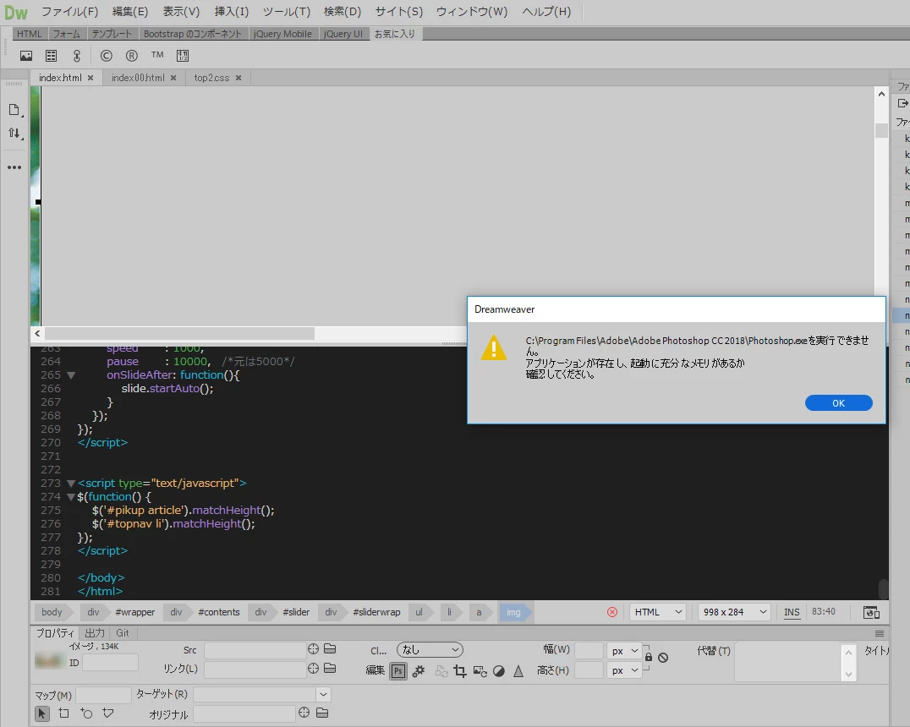Insert a hyperlink using the chain icon

pyautogui.click(x=77, y=56)
